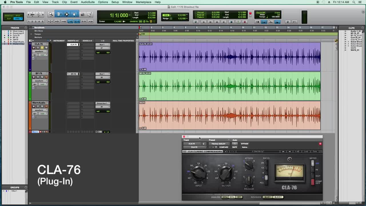Click zoom preset 1 button
This screenshot has width=366, height=206.
pyautogui.click(x=29, y=21)
